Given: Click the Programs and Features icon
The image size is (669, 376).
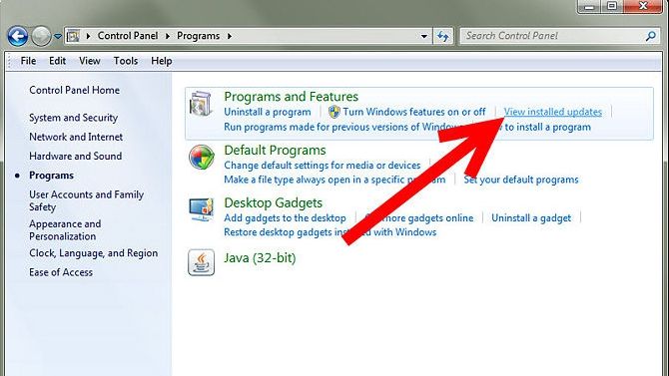Looking at the screenshot, I should (201, 103).
